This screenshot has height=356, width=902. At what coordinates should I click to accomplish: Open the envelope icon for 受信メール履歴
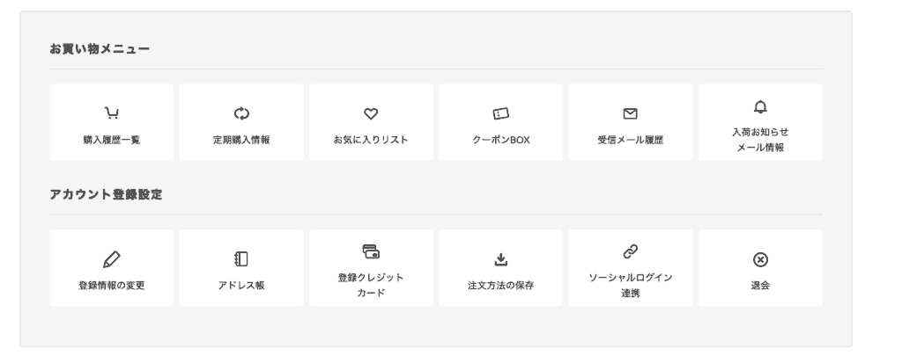pos(631,113)
